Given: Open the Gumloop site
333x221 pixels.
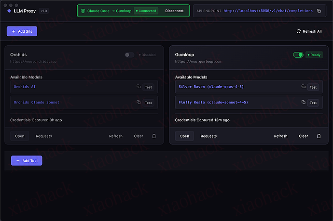Looking at the screenshot, I should click(x=184, y=136).
